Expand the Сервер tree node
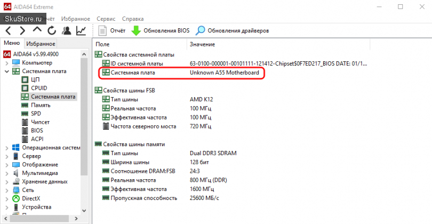432x224 pixels. click(6, 156)
